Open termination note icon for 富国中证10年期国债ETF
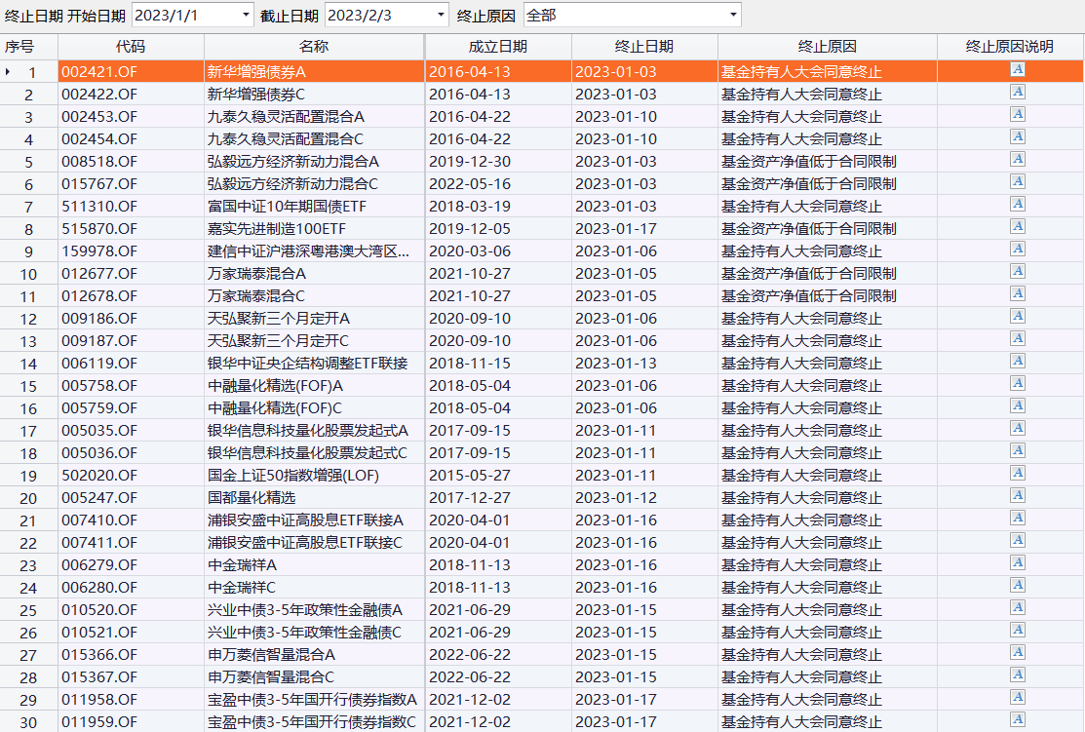This screenshot has height=732, width=1085. point(1017,204)
